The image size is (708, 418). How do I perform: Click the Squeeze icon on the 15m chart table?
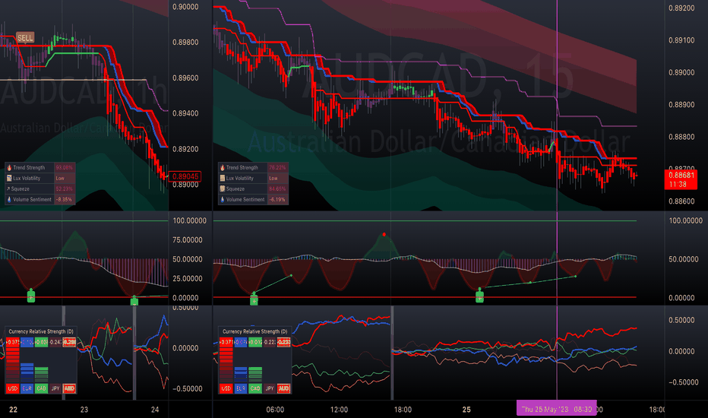tap(222, 189)
